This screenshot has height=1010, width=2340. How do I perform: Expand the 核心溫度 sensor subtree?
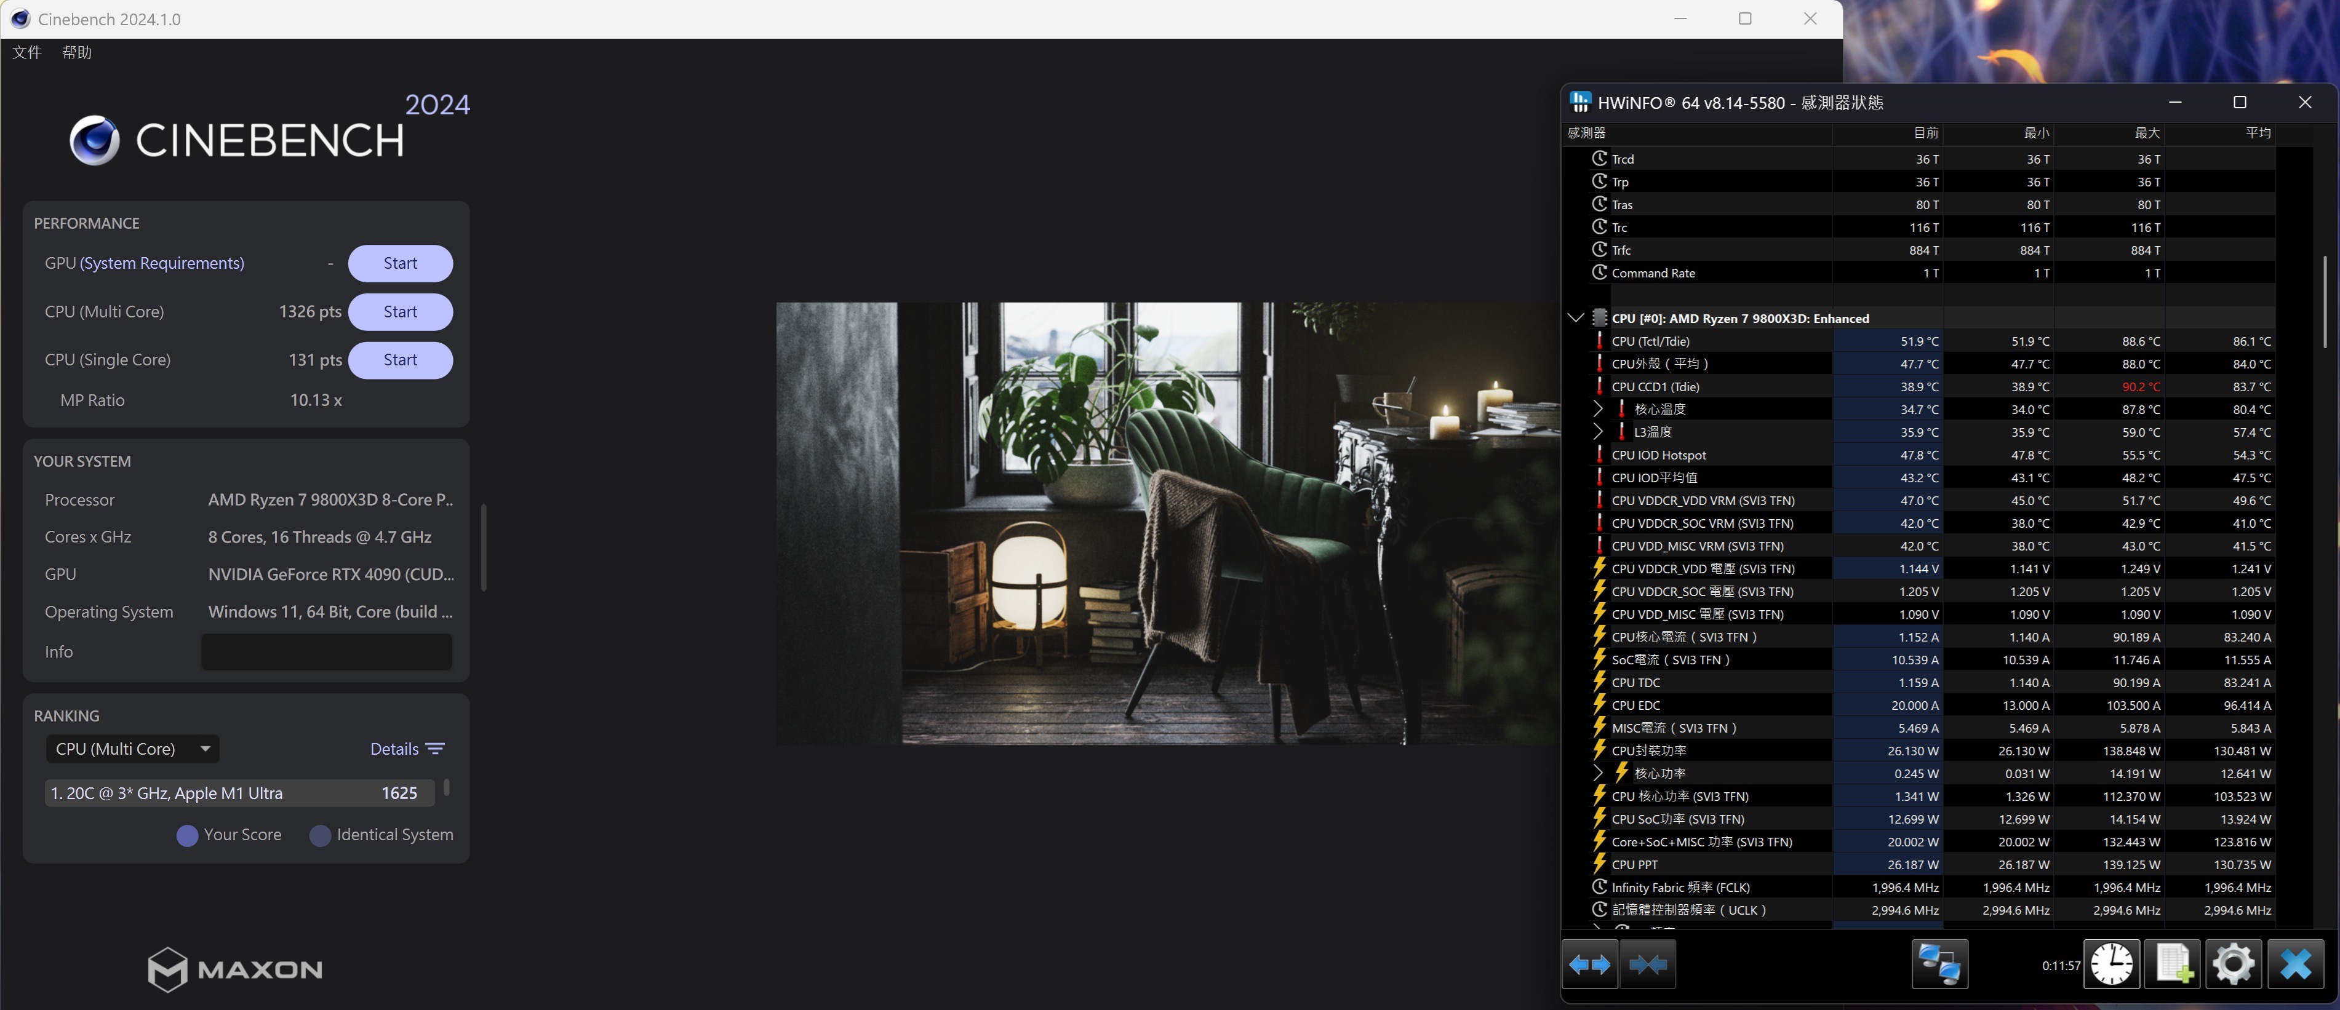coord(1598,408)
